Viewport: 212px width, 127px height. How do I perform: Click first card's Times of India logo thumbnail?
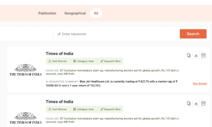click(x=25, y=70)
